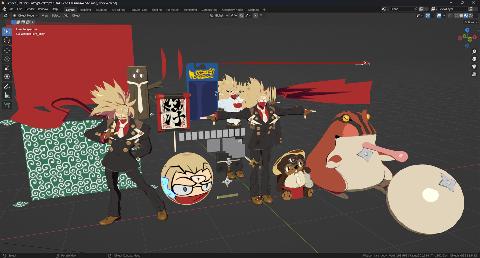Switch viewport to Wireframe shading
Viewport: 480px width, 258px height.
(x=456, y=15)
